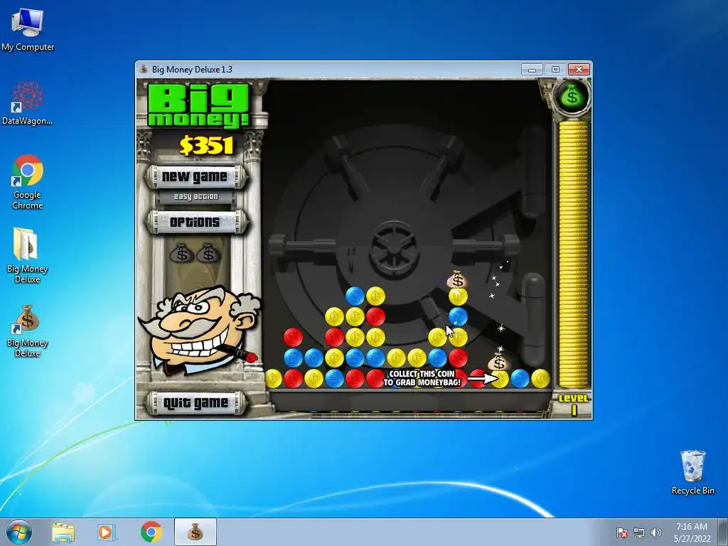
Task: Click the yellow coin just left of the cursor
Action: pos(437,338)
